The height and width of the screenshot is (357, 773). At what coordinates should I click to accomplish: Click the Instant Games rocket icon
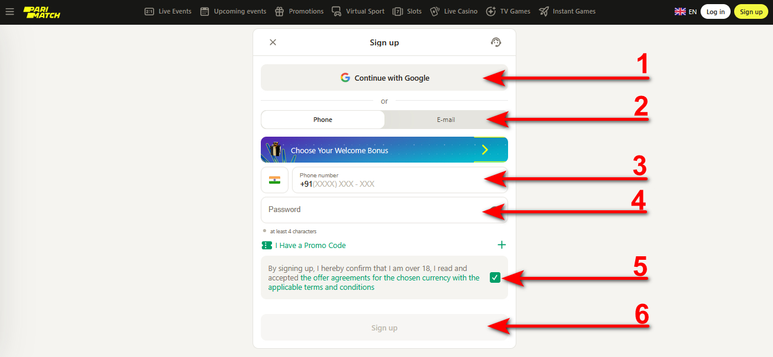pos(543,11)
